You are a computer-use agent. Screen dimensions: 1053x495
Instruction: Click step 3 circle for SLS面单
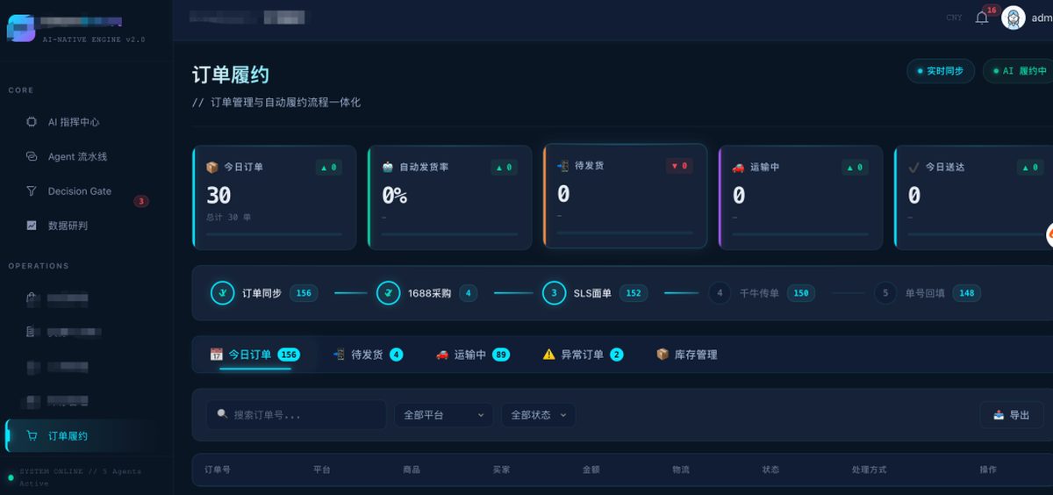(x=555, y=293)
